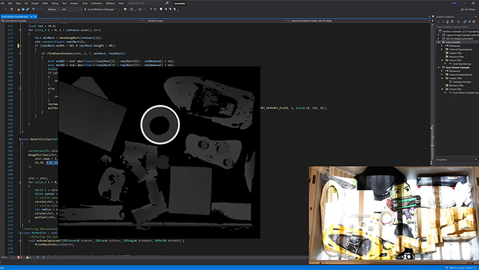Select Solution 'examples' root node
Screen dimensions: 479x270
458,31
